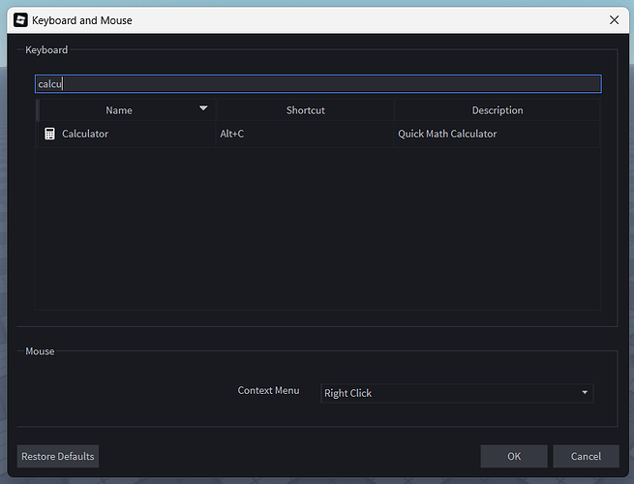Sort by the Name column header
The width and height of the screenshot is (634, 484).
pos(128,110)
